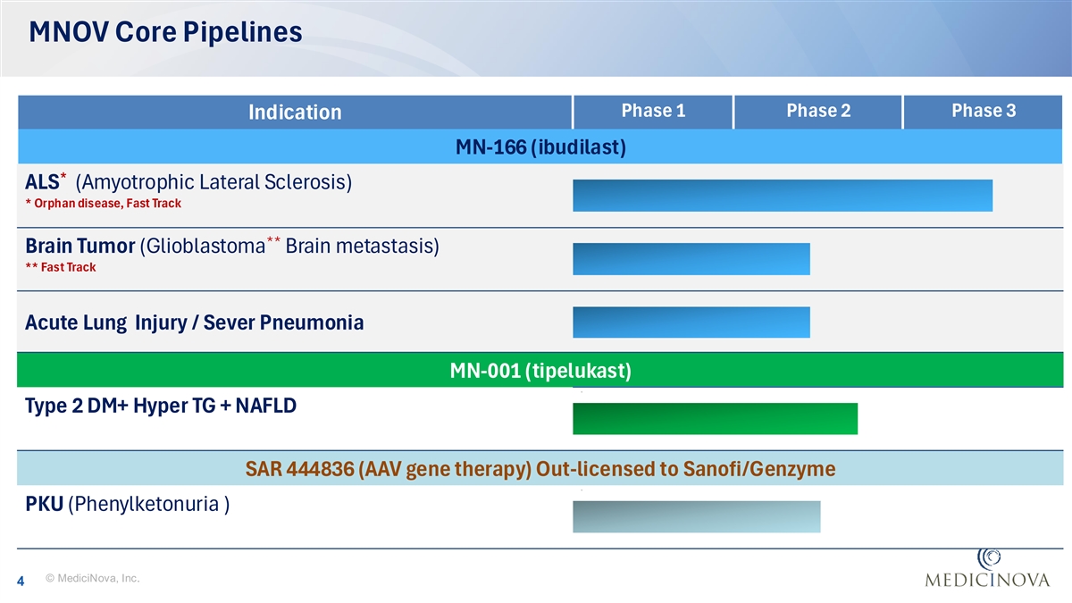Image resolution: width=1072 pixels, height=603 pixels.
Task: Click the green Type 2 DM progress bar
Action: [x=715, y=418]
